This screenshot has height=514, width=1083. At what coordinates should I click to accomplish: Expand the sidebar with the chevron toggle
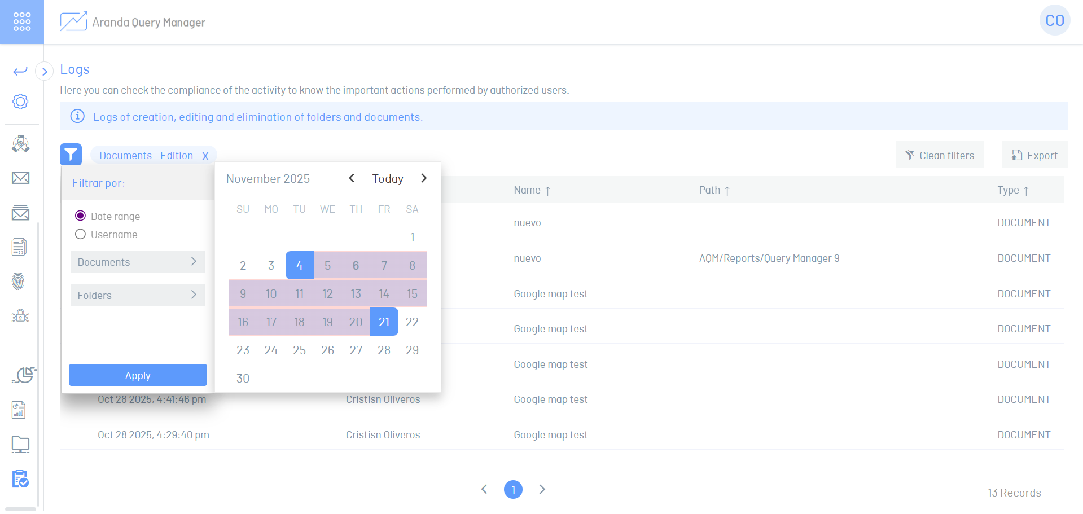[x=45, y=72]
